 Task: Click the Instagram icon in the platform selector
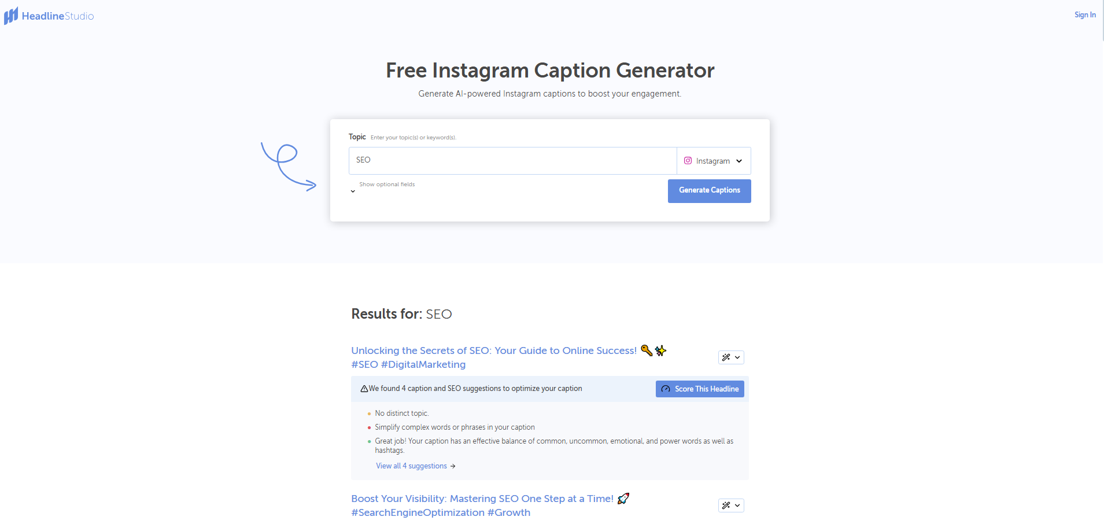coord(688,160)
